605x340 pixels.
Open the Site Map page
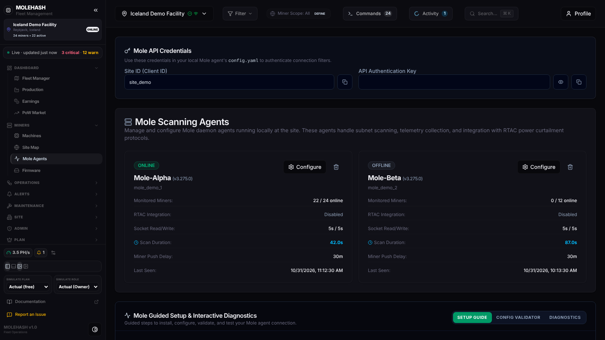coord(56,147)
